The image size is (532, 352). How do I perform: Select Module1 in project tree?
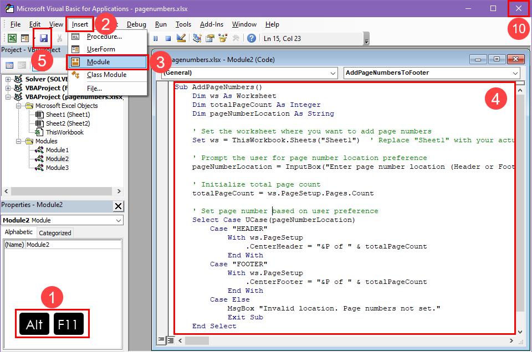[57, 150]
